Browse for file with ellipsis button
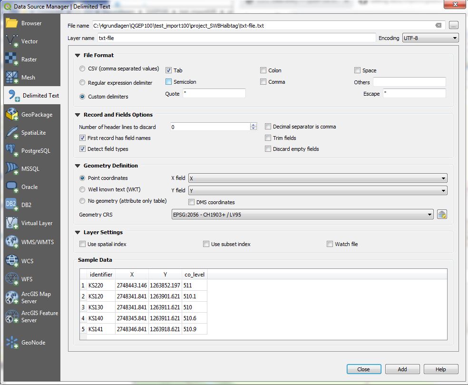468x385 pixels. tap(453, 25)
